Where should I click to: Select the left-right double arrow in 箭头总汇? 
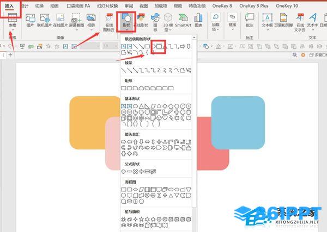pos(147,142)
